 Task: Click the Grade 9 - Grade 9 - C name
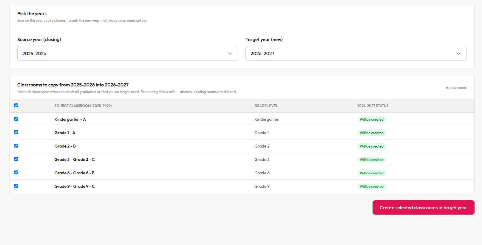[75, 186]
